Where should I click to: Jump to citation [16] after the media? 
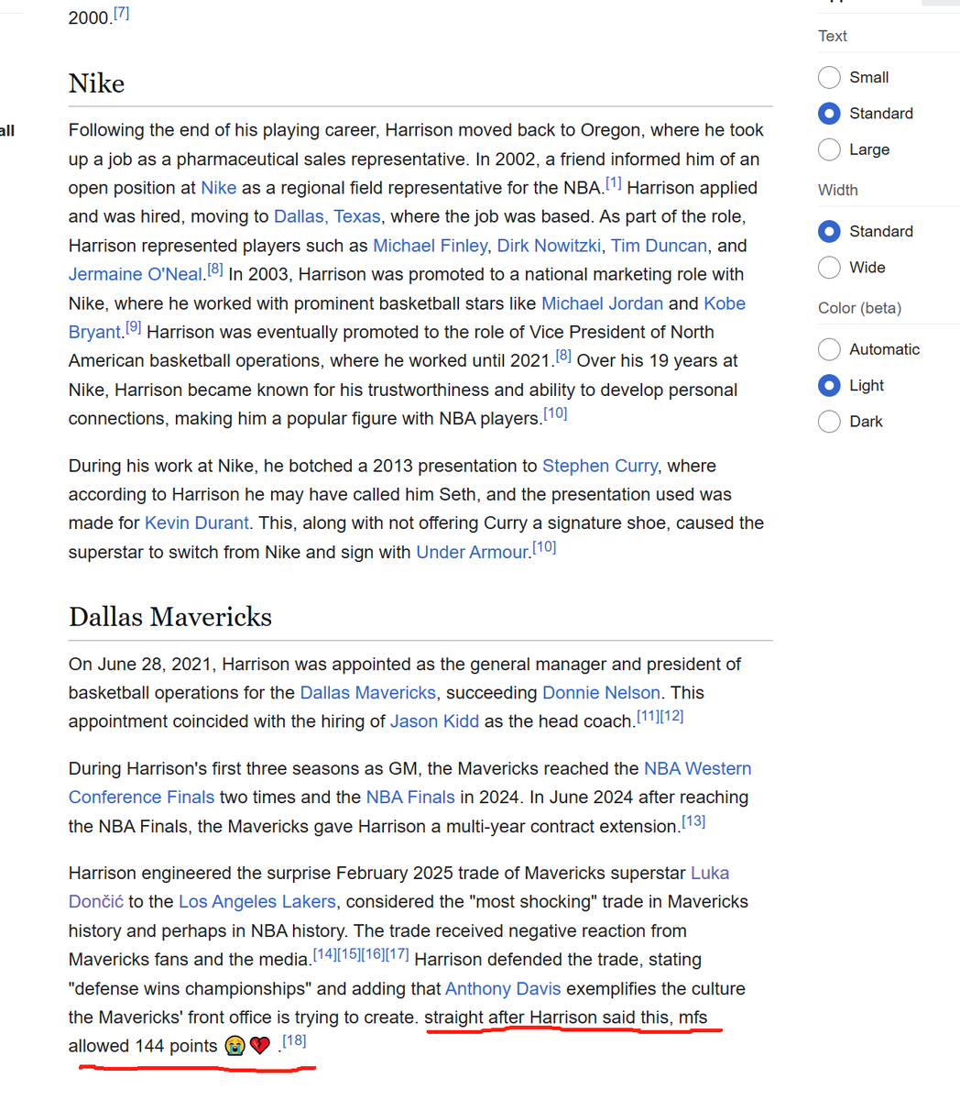[373, 954]
